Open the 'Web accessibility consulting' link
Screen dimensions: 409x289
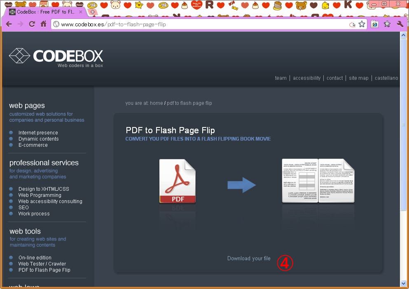[x=50, y=201]
